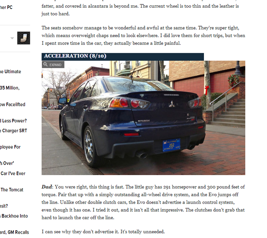Screen dimensions: 267x238
Task: Open sidebar story 'The Tomcat'
Action: 12,190
